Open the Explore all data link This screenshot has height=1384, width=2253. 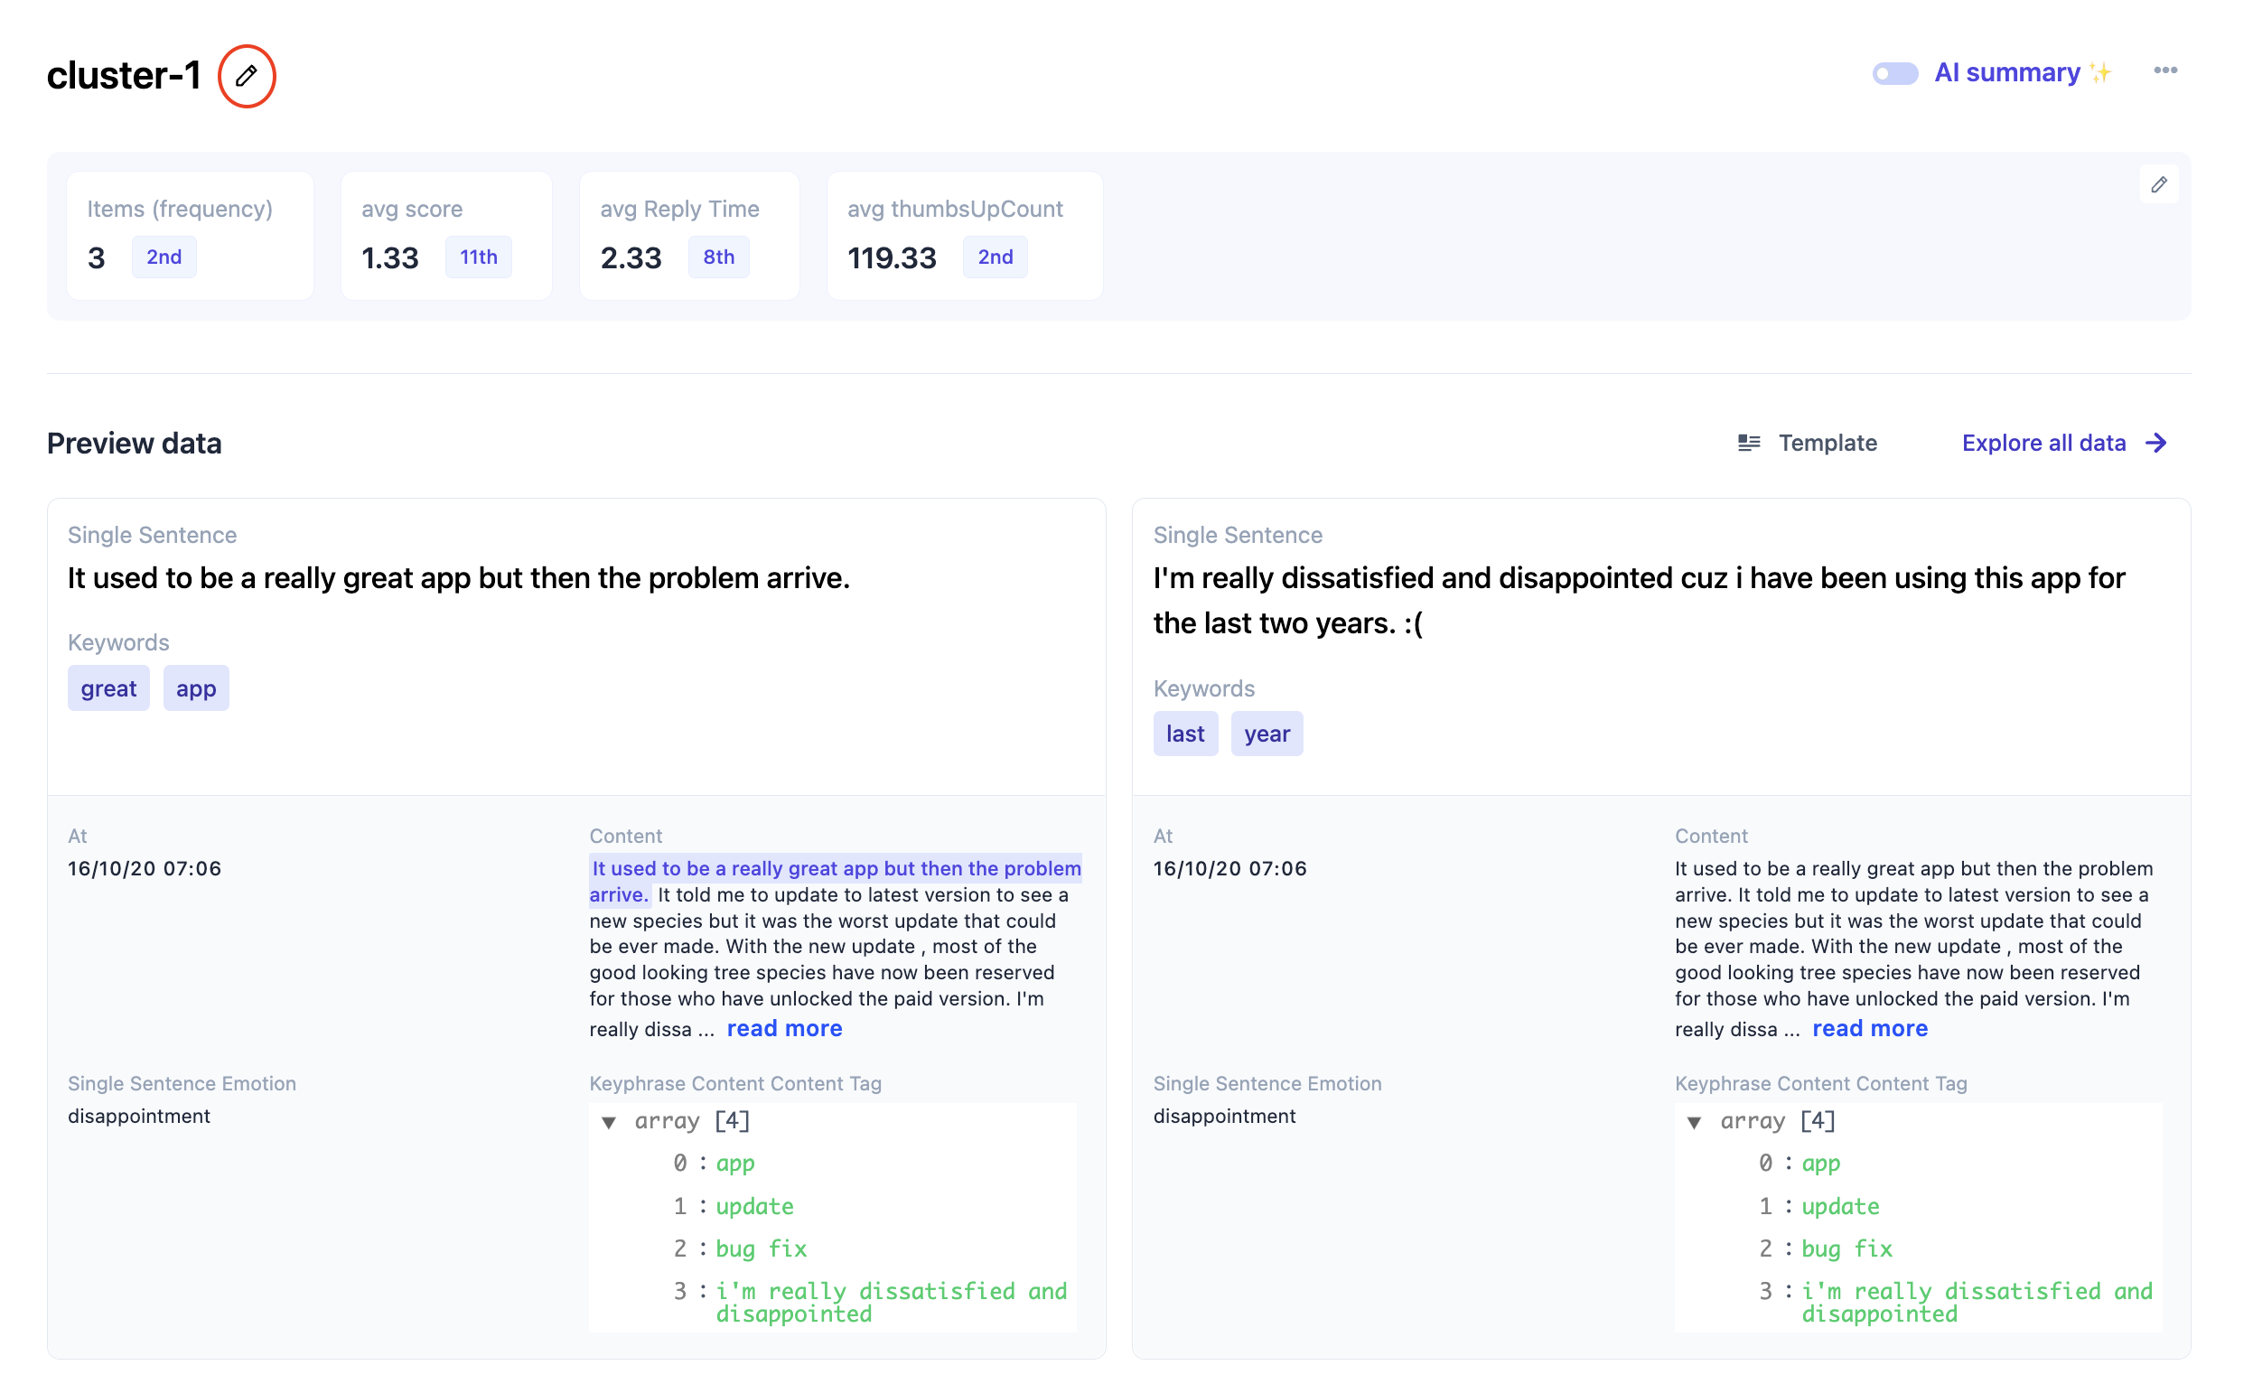point(2043,443)
